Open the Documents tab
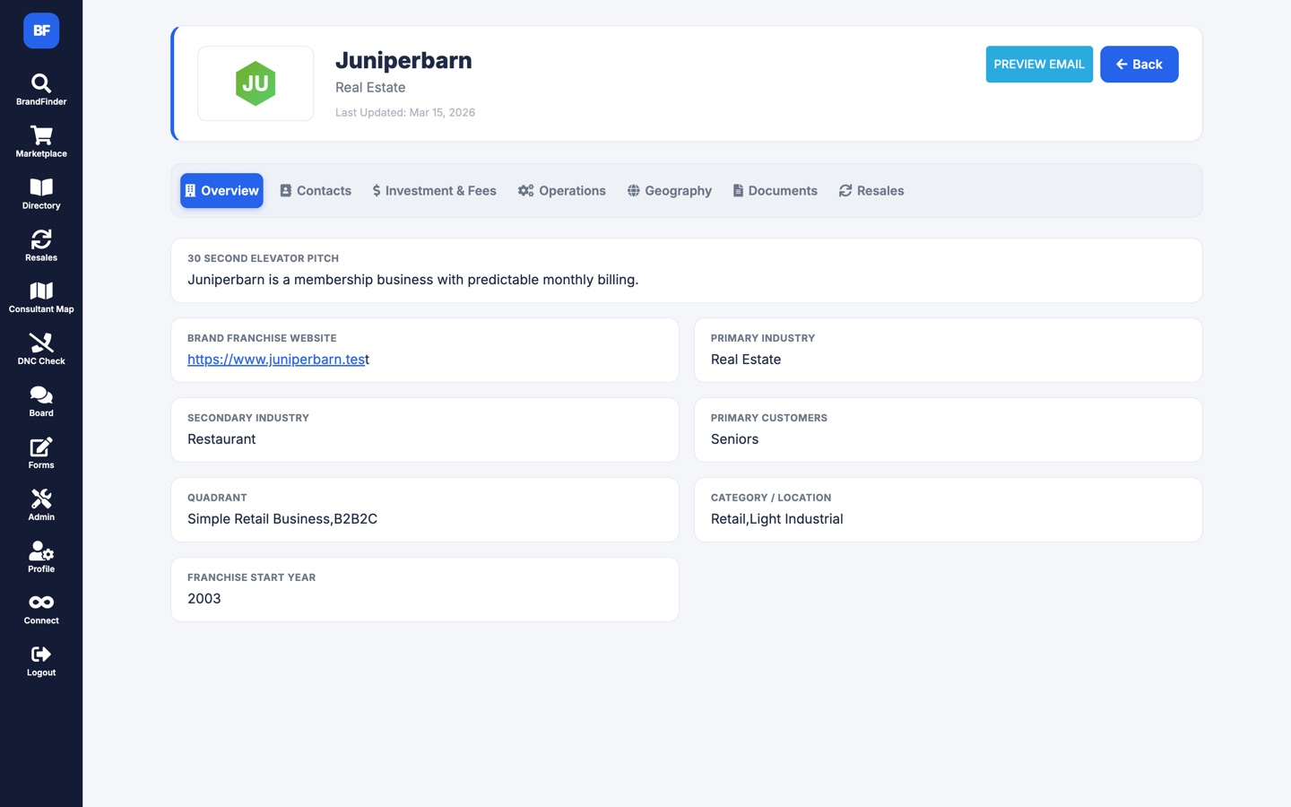Screen dimensions: 1291x807 click(x=775, y=191)
